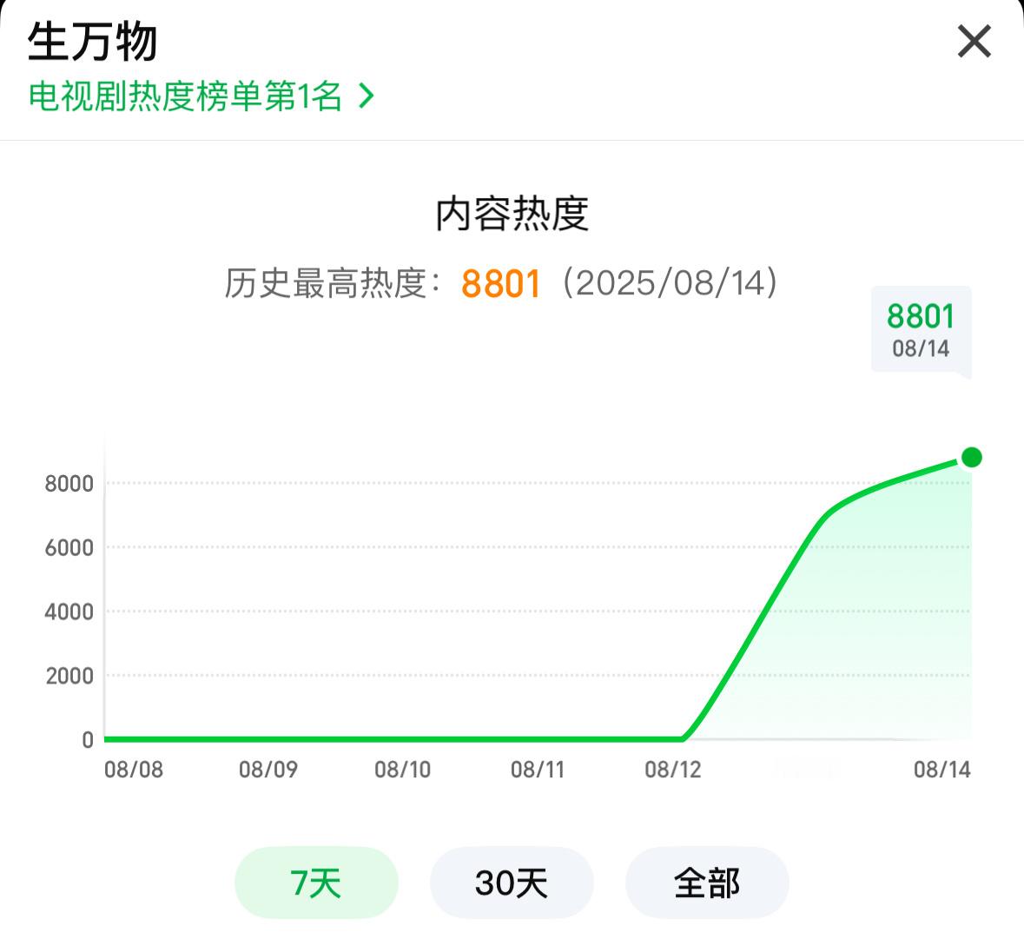Expand the ranking link chevron arrow
Screen dimensions: 1024x952
pyautogui.click(x=367, y=96)
